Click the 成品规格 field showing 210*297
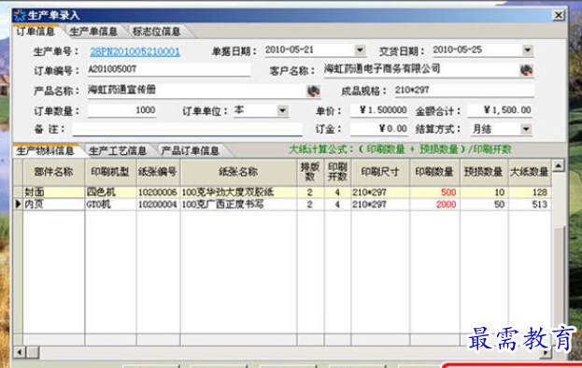582x368 pixels. coord(464,91)
